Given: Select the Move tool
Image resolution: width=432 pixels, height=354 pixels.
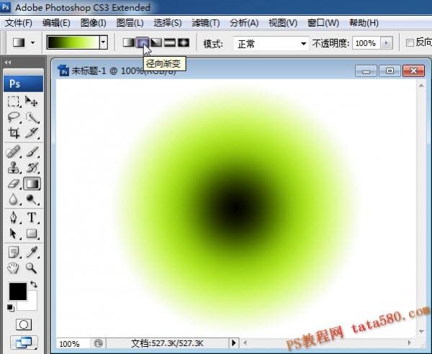Looking at the screenshot, I should 32,101.
